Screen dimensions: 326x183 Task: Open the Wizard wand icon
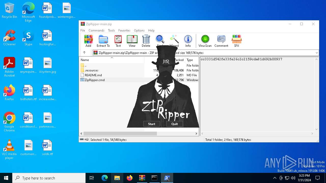(174, 40)
